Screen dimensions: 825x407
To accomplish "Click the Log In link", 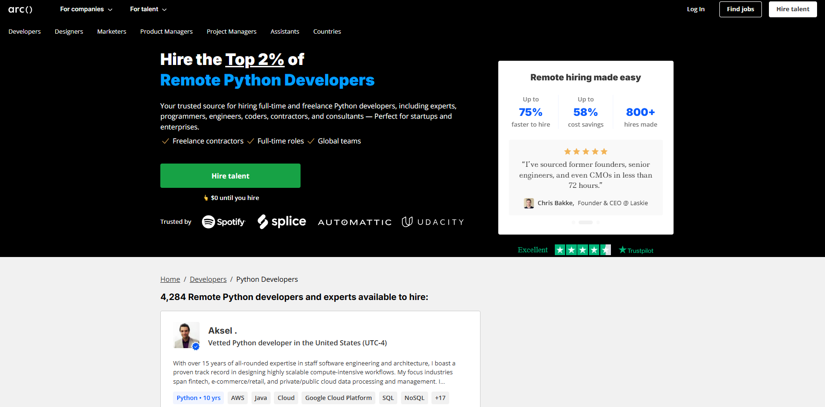I will 696,9.
